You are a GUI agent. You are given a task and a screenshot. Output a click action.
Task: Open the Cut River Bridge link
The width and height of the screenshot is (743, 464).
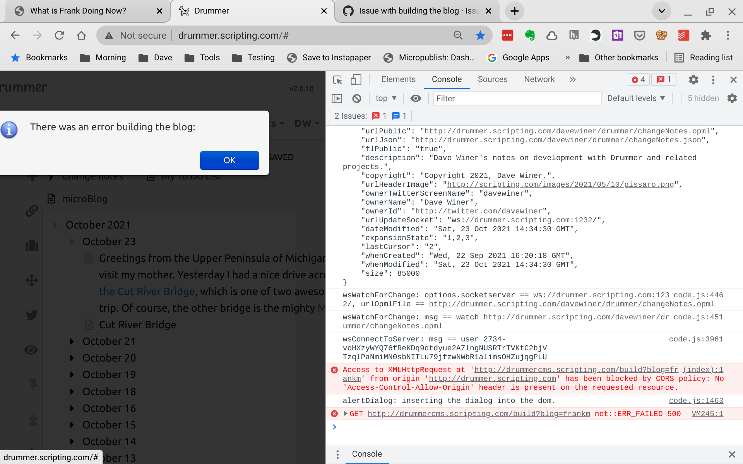[x=146, y=291]
